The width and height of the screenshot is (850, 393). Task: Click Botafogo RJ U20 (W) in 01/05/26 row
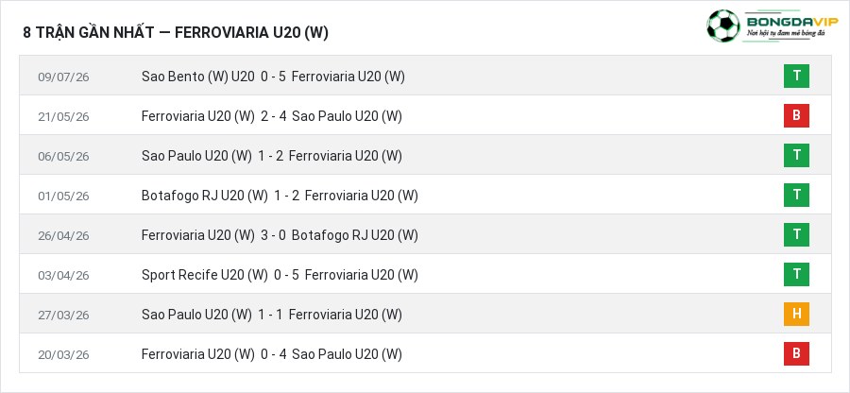(x=205, y=196)
